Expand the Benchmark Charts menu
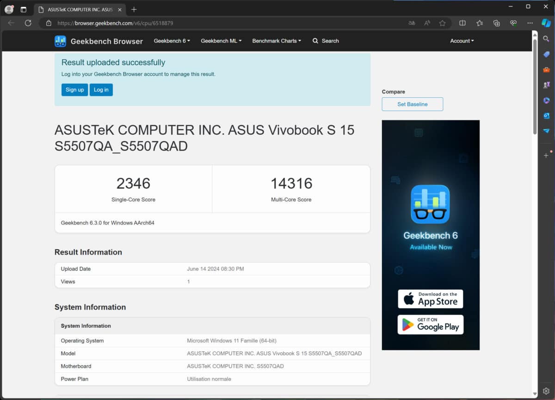Viewport: 555px width, 400px height. pyautogui.click(x=277, y=41)
